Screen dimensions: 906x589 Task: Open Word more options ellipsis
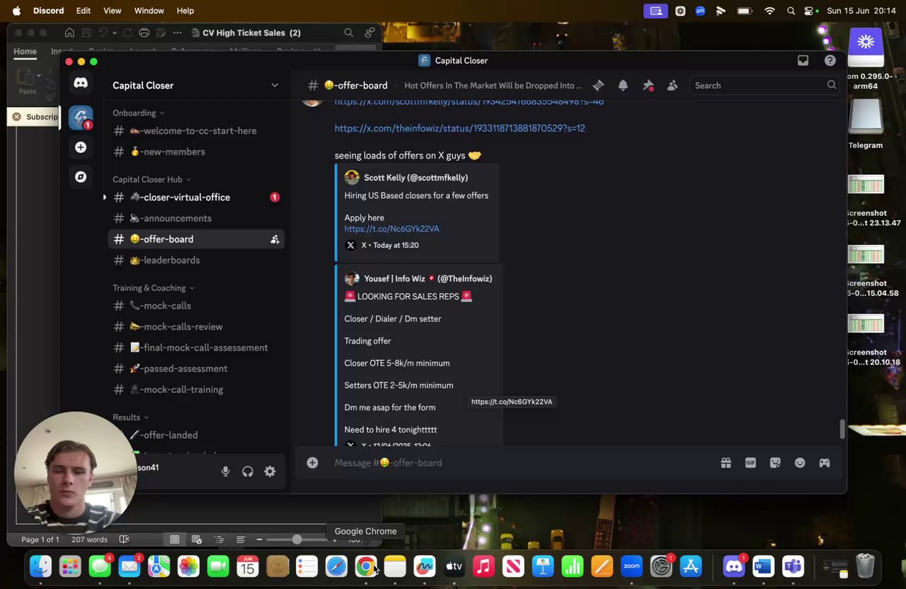coord(177,33)
